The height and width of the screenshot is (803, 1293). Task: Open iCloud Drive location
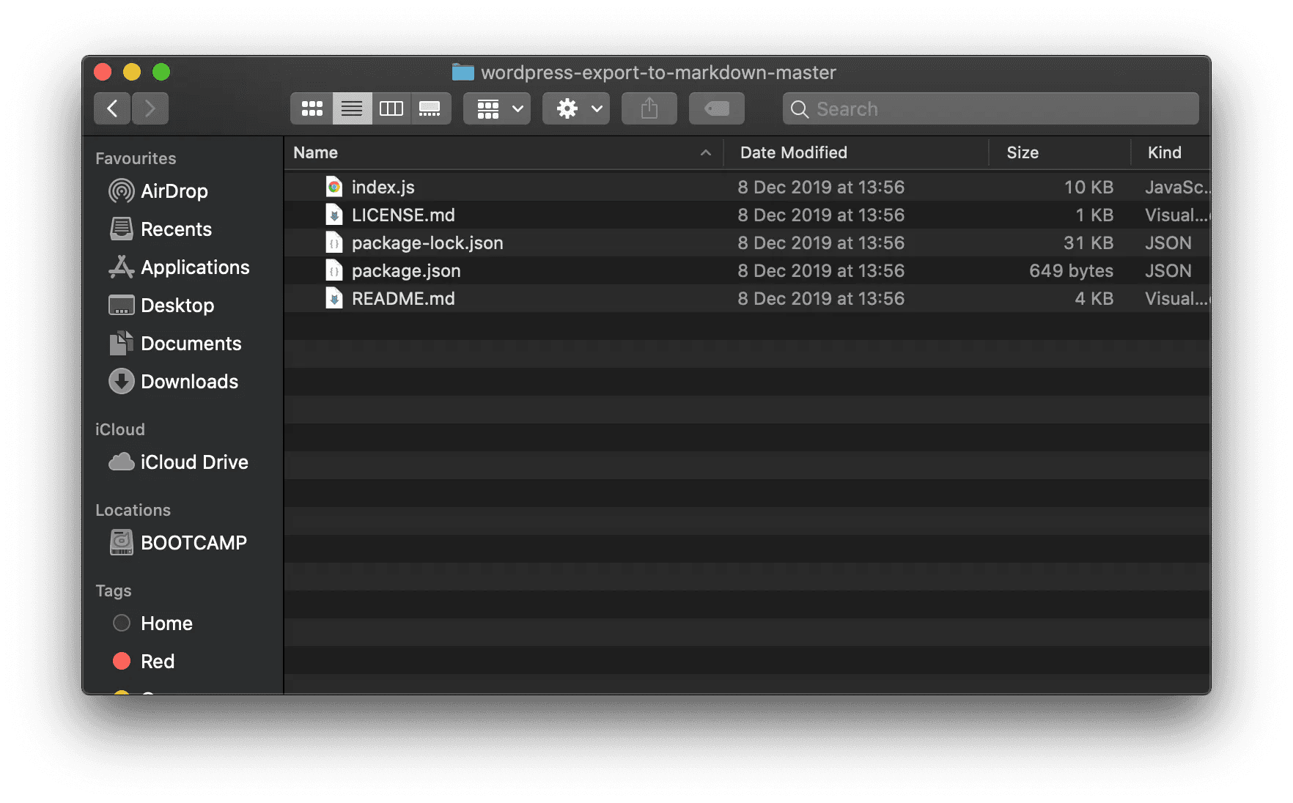(194, 462)
